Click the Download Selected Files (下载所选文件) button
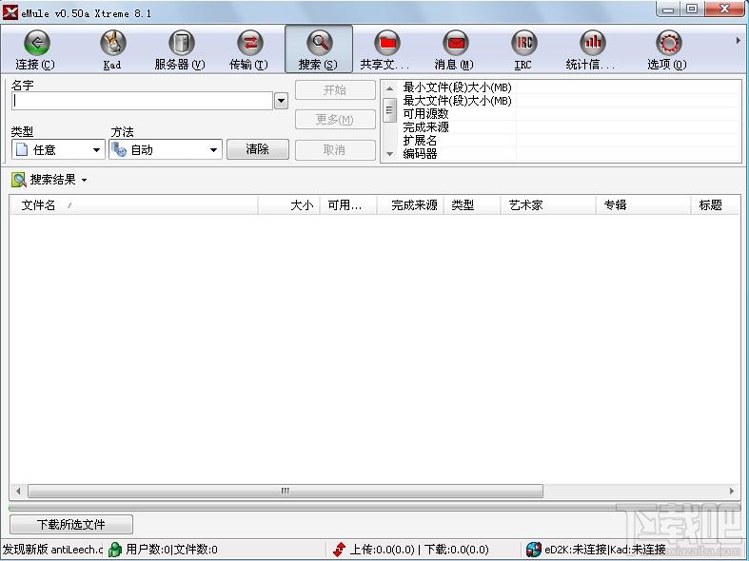Image resolution: width=749 pixels, height=561 pixels. [x=71, y=525]
